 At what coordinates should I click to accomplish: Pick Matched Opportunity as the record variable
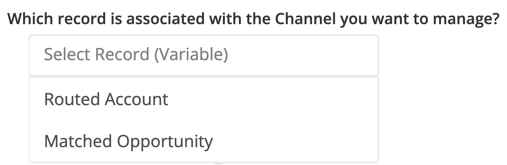click(129, 142)
